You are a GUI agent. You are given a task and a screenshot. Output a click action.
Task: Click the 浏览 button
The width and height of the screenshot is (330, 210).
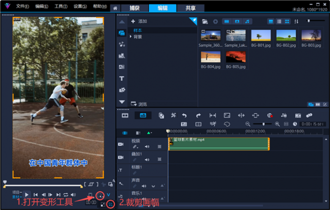pos(139,104)
